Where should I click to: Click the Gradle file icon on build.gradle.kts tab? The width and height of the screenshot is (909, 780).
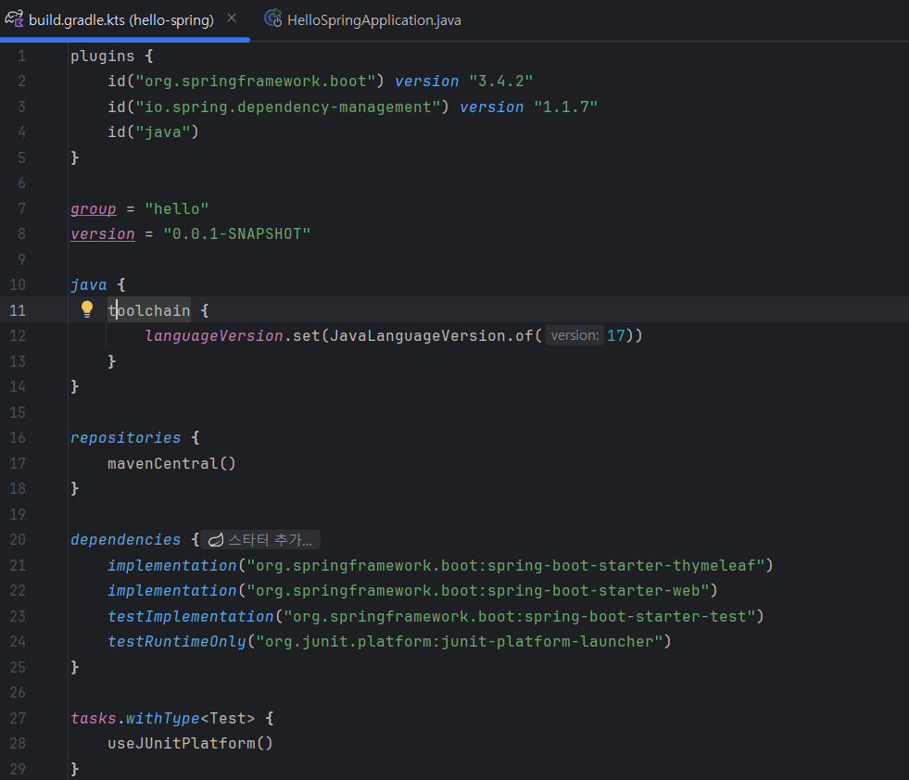coord(14,19)
